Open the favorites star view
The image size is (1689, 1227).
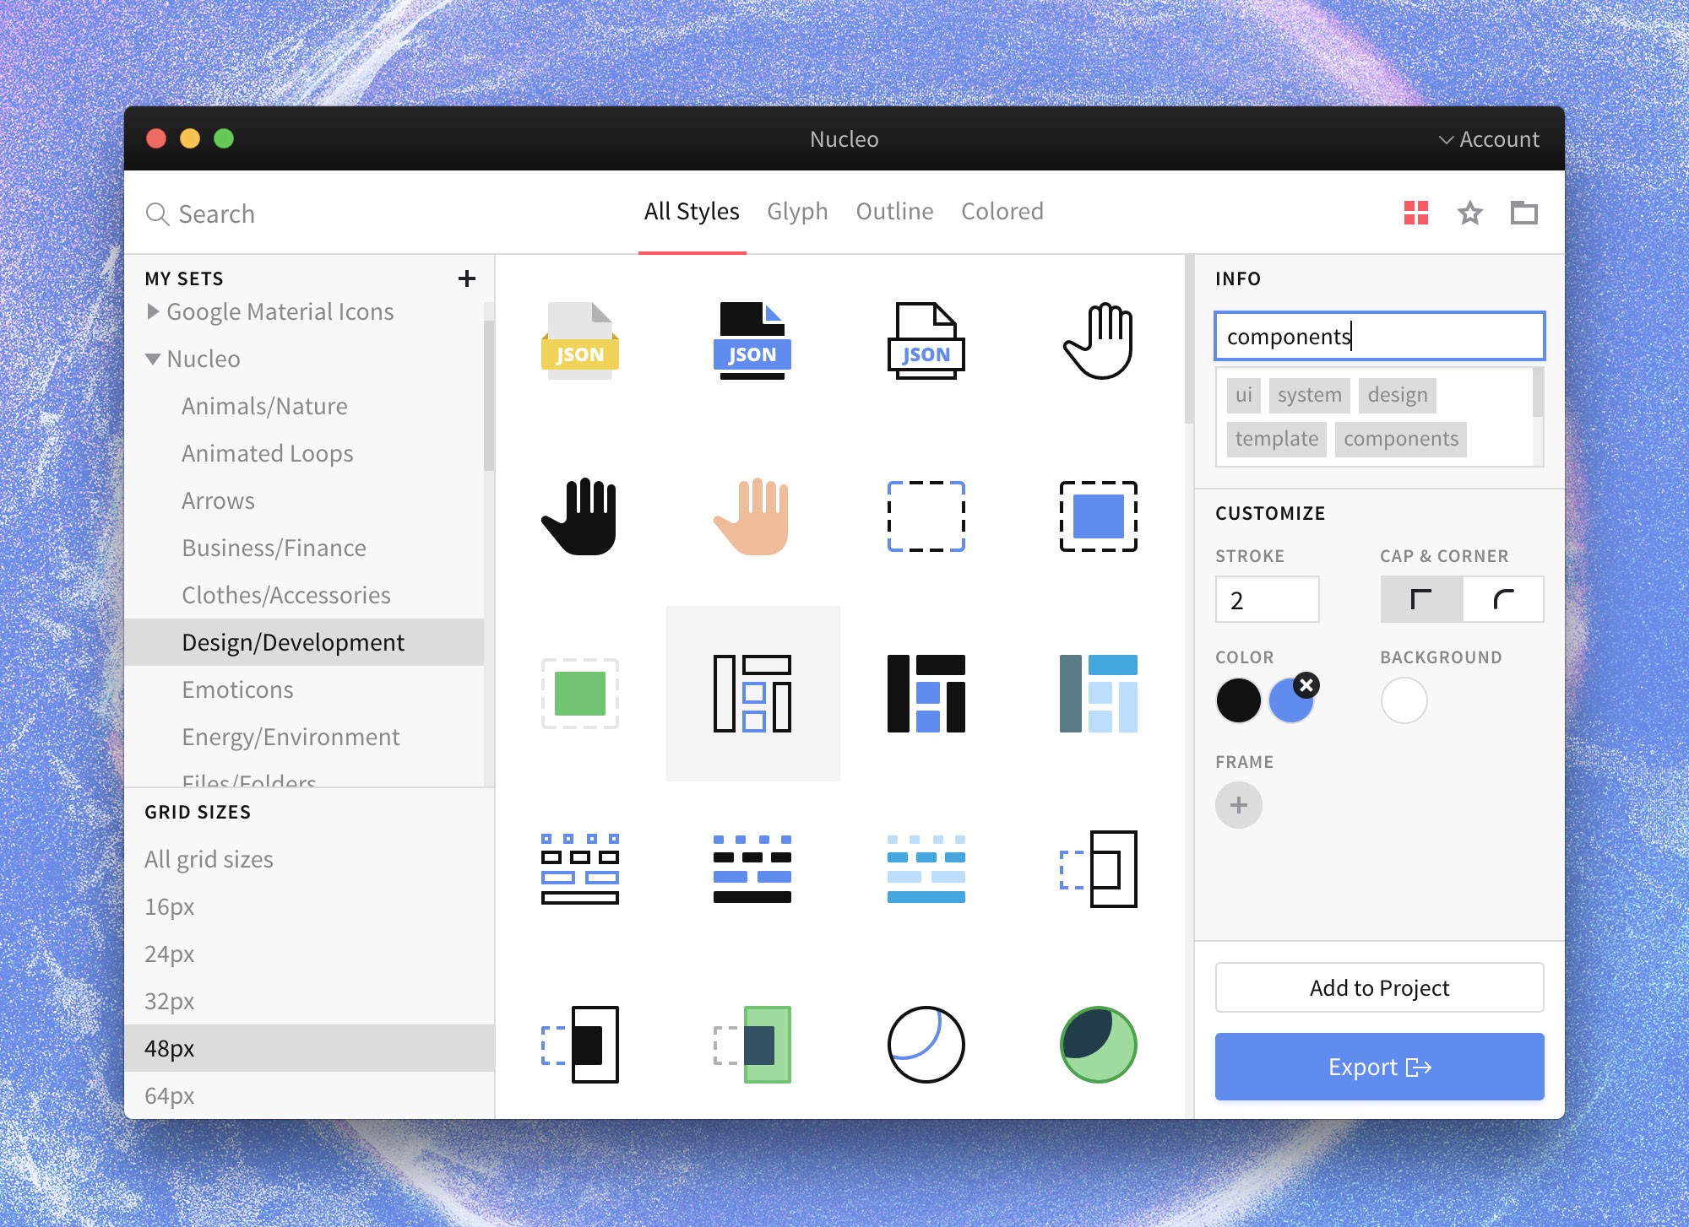coord(1469,213)
